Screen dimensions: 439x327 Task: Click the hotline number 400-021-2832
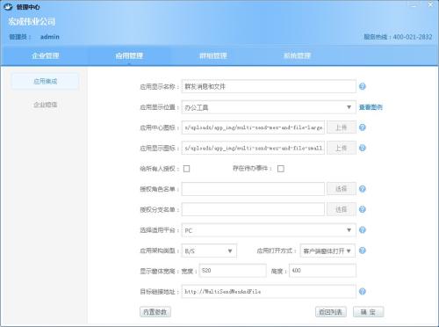tap(413, 37)
